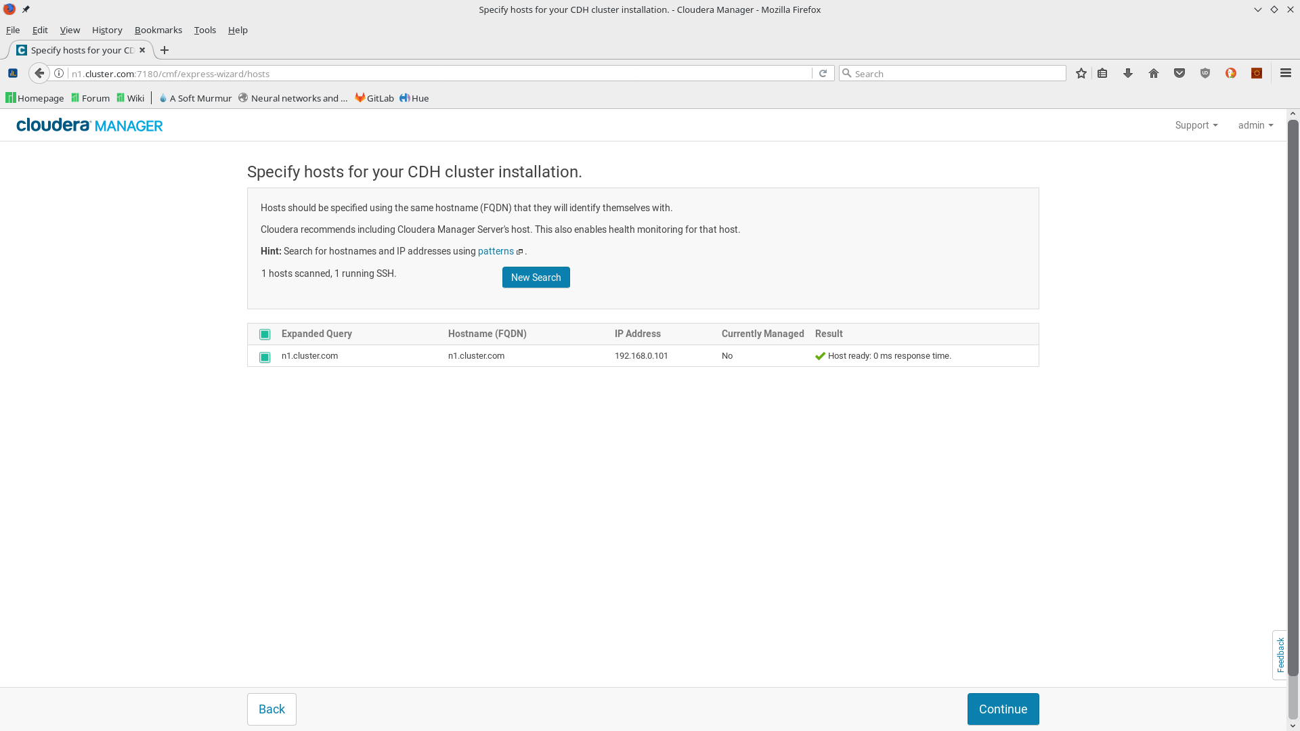Viewport: 1300px width, 731px height.
Task: Go to the Firefox home icon
Action: (1154, 73)
